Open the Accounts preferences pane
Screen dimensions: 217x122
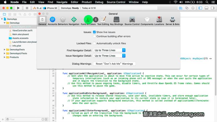click(x=52, y=21)
